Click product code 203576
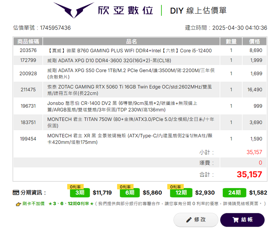The width and height of the screenshot is (272, 232). 28,50
